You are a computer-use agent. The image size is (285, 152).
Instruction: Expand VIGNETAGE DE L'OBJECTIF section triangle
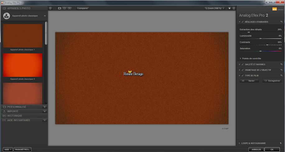tap(240, 70)
